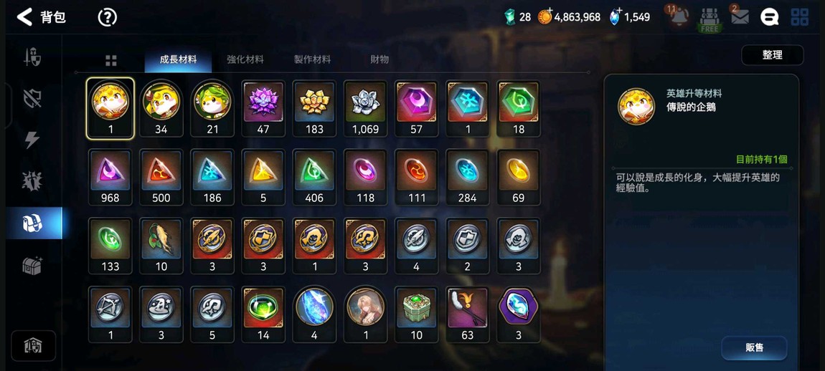825x371 pixels.
Task: Claim the FREE shop reward icon
Action: (x=709, y=21)
